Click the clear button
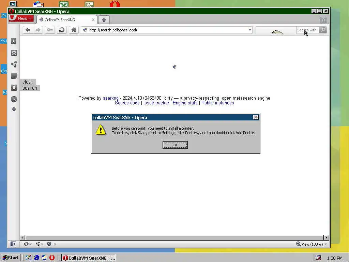The width and height of the screenshot is (349, 262). 28,82
